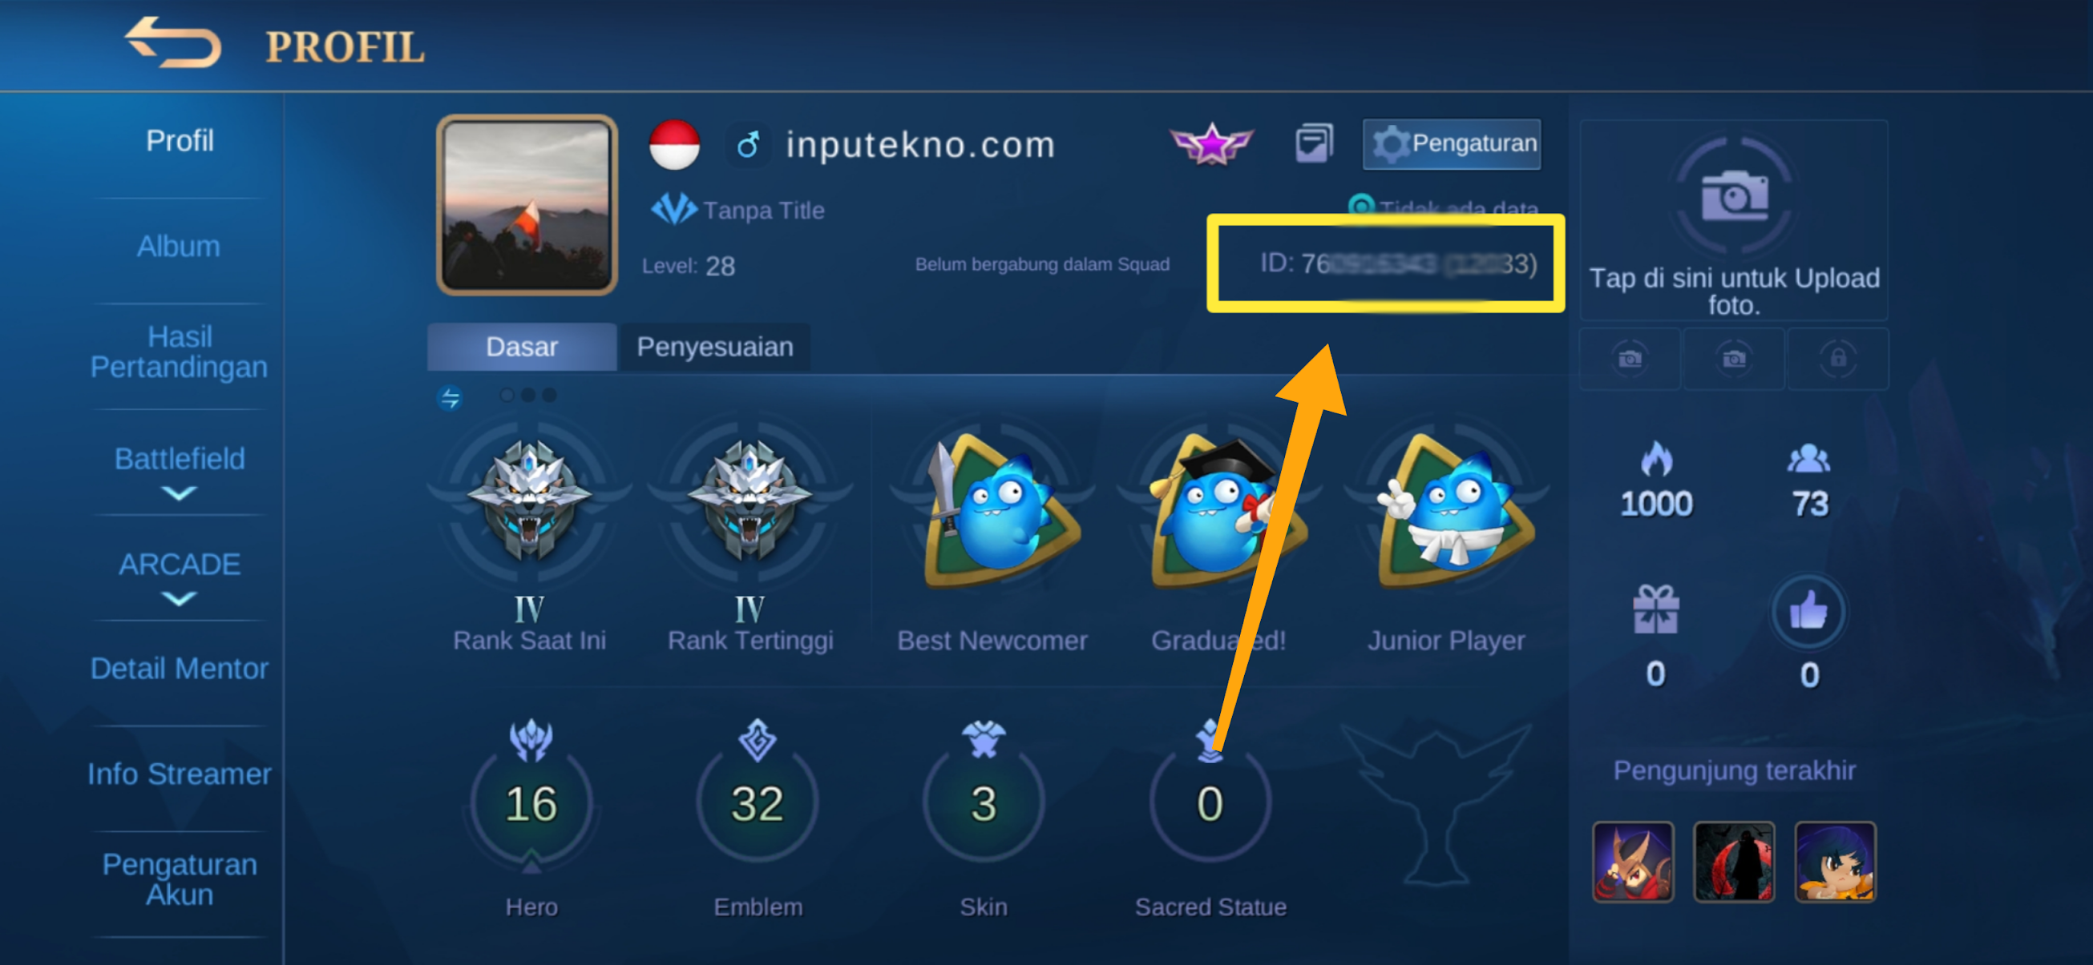Click the thumbs-up like icon
Screen dimensions: 2093x965
[1808, 611]
